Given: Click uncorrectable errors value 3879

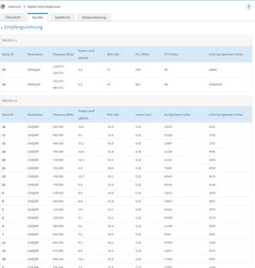Looking at the screenshot, I should (212, 193).
